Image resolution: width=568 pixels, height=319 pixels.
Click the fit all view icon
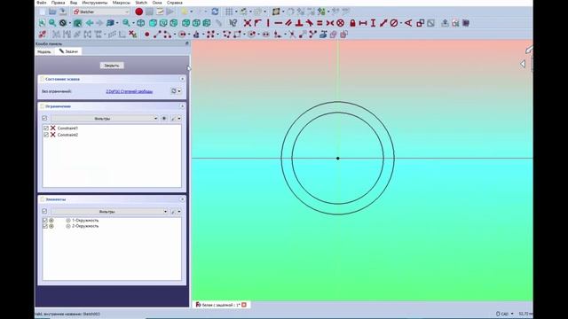click(x=42, y=23)
